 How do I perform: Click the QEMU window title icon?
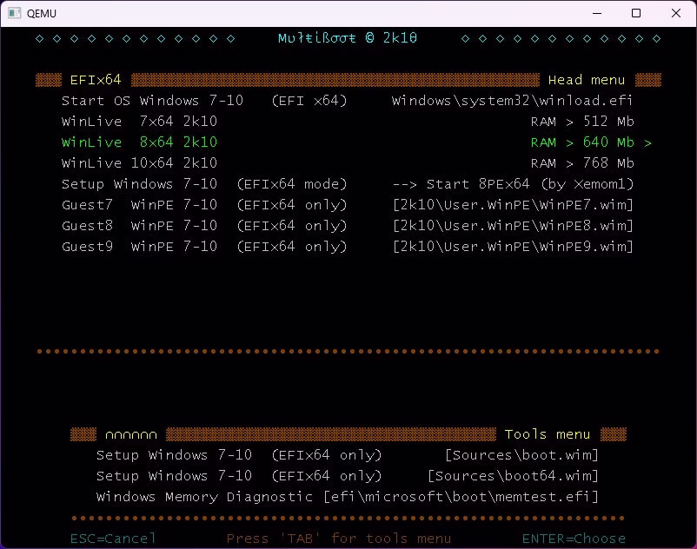[x=14, y=13]
